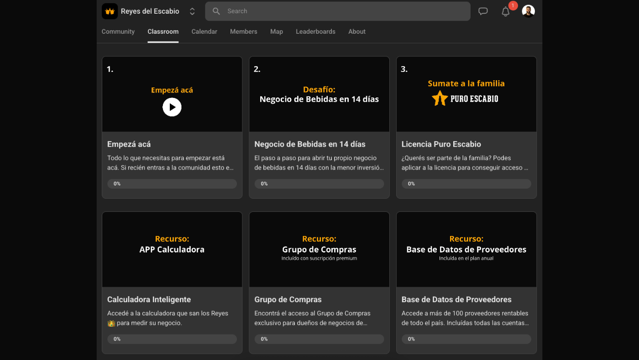Select the Map tab

pos(276,31)
